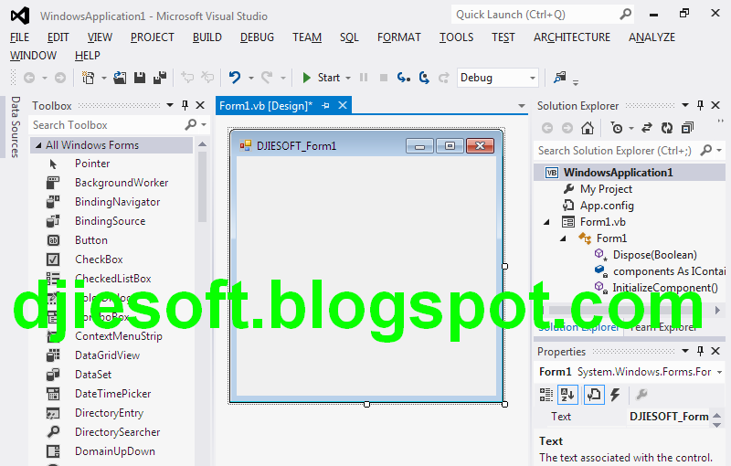This screenshot has height=466, width=731.
Task: Click the Properties grid scroll down arrow
Action: click(x=717, y=425)
